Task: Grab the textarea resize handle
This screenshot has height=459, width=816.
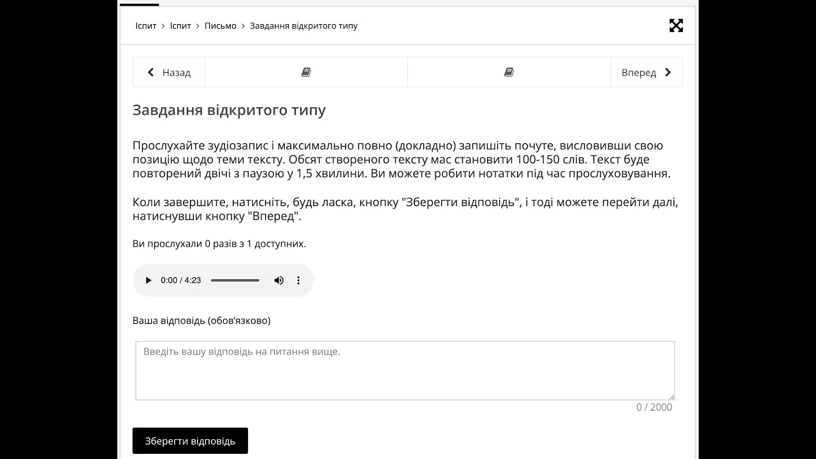Action: click(671, 396)
